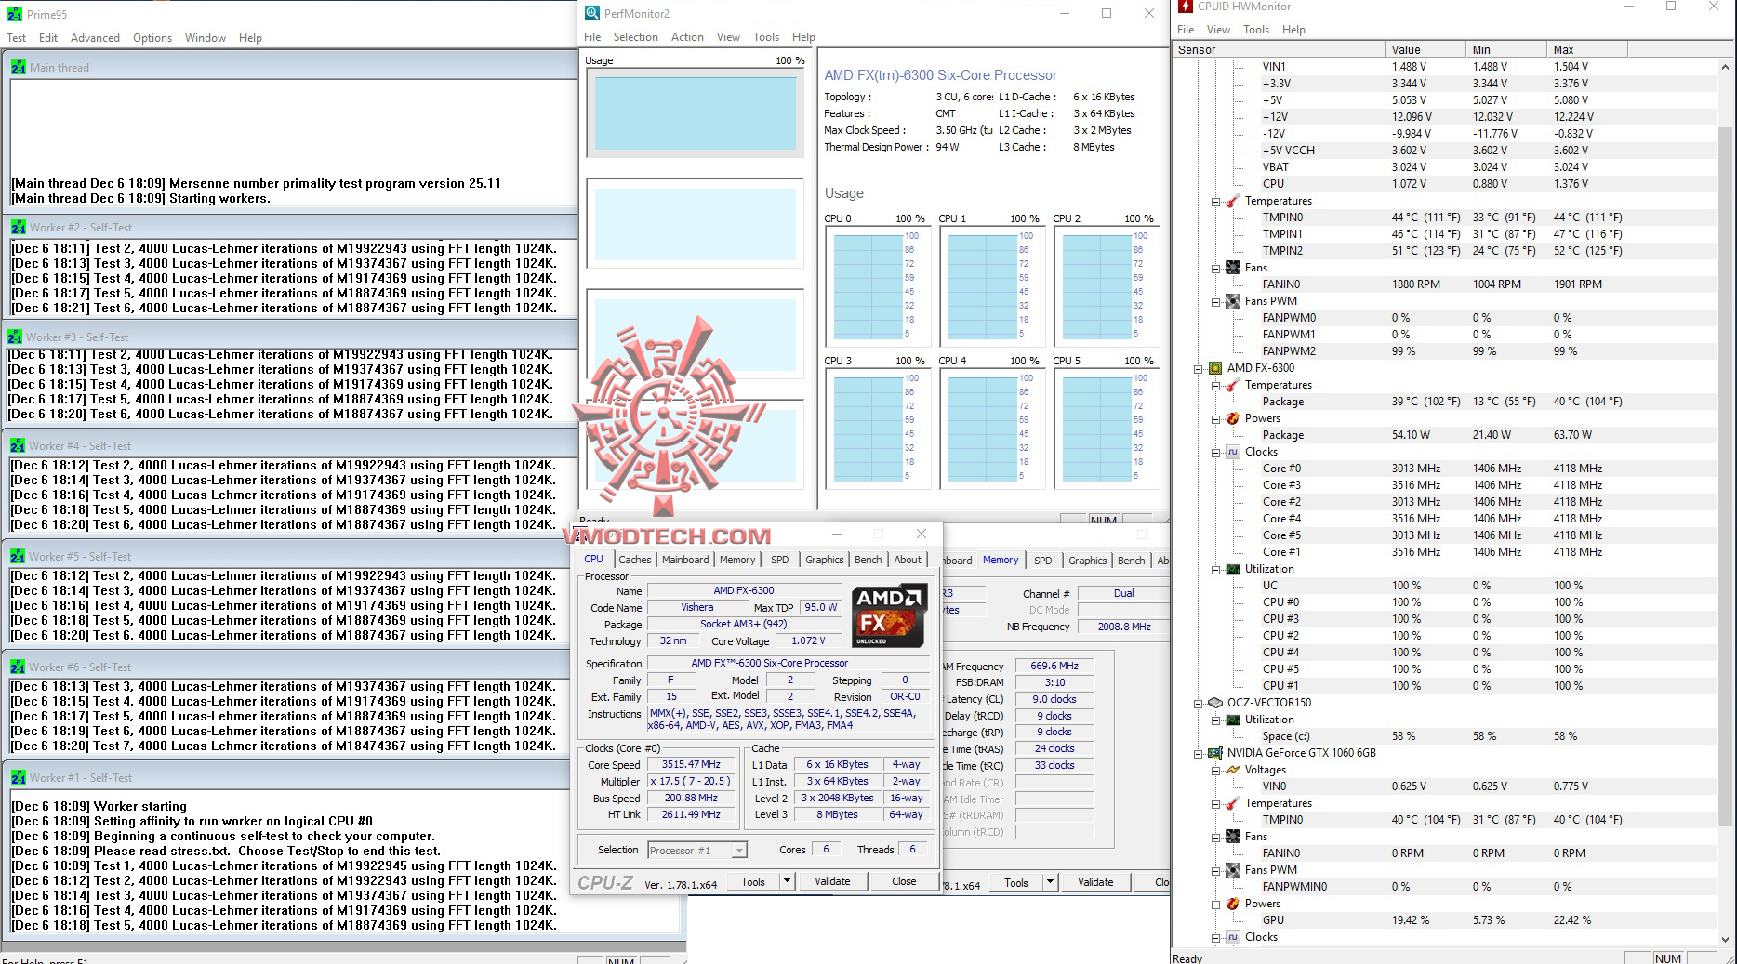Select the SPD tab in rear CPU-Z window
The width and height of the screenshot is (1737, 964).
[1043, 561]
